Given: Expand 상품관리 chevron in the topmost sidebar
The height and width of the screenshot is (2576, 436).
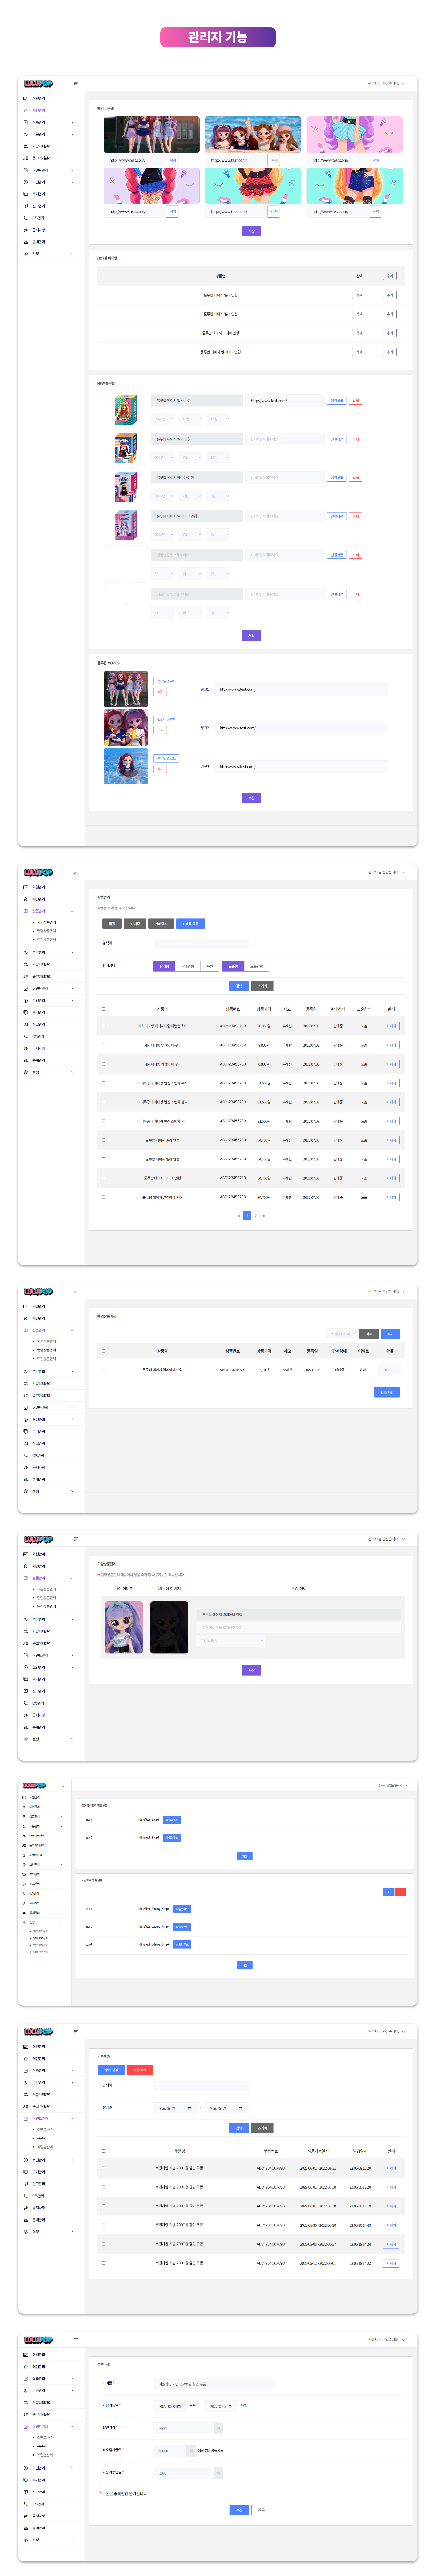Looking at the screenshot, I should click(72, 122).
